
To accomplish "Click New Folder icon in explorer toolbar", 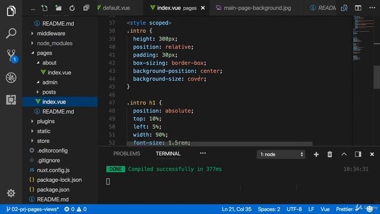I will 58,8.
